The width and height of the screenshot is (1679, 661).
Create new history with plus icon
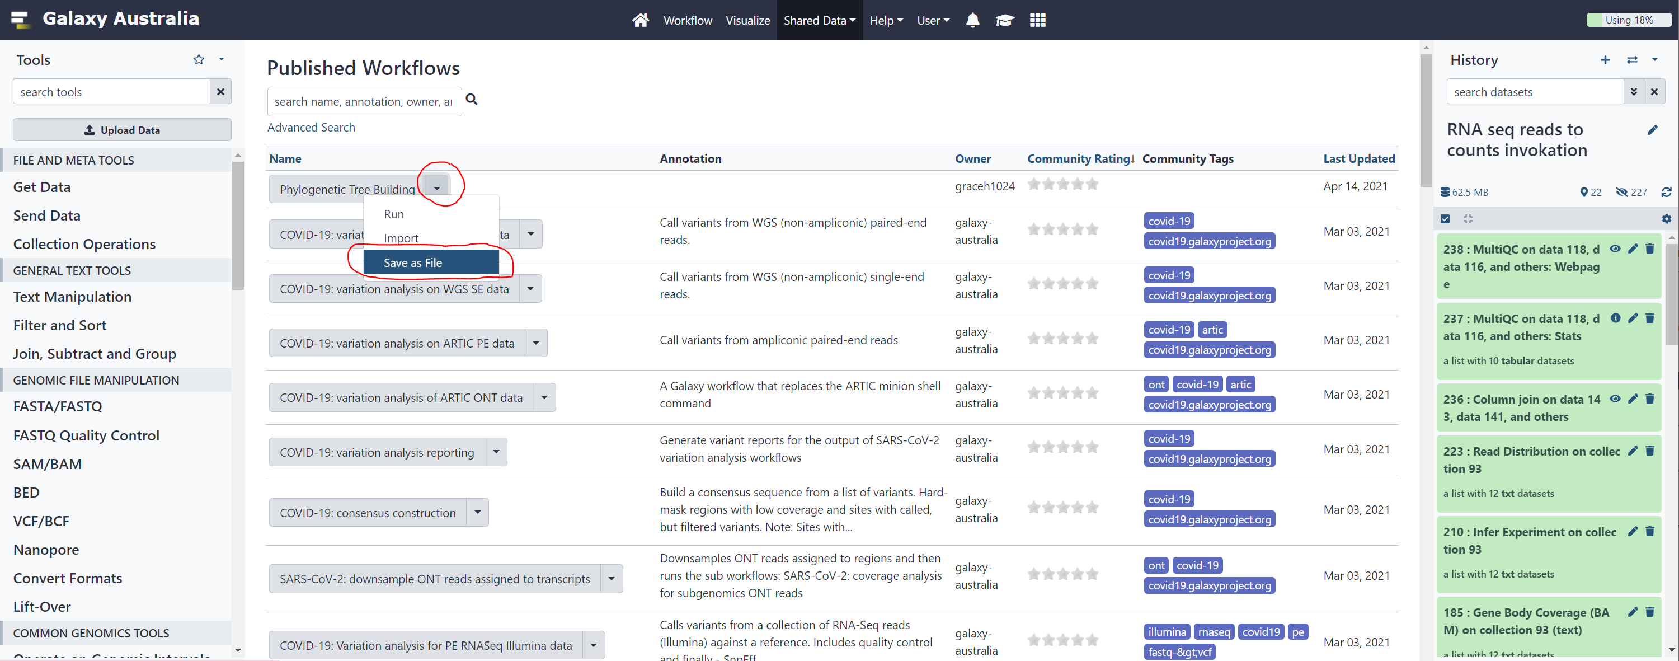click(1605, 60)
